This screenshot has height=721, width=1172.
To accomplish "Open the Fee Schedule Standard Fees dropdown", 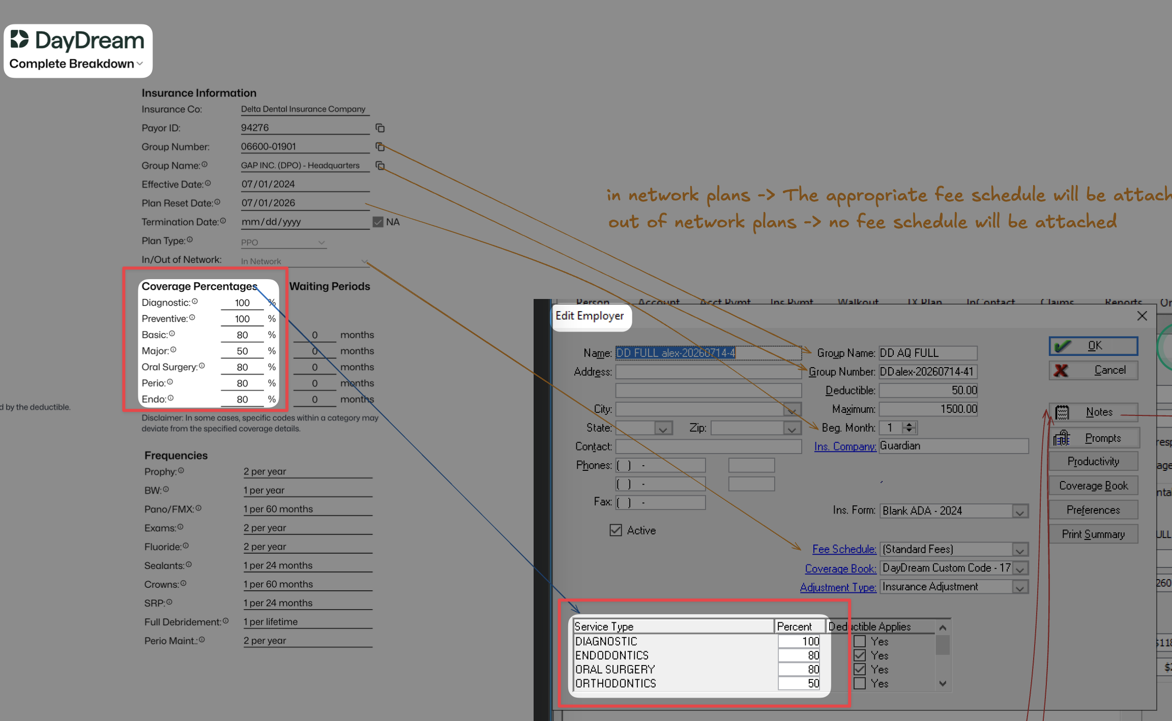I will click(x=1020, y=550).
